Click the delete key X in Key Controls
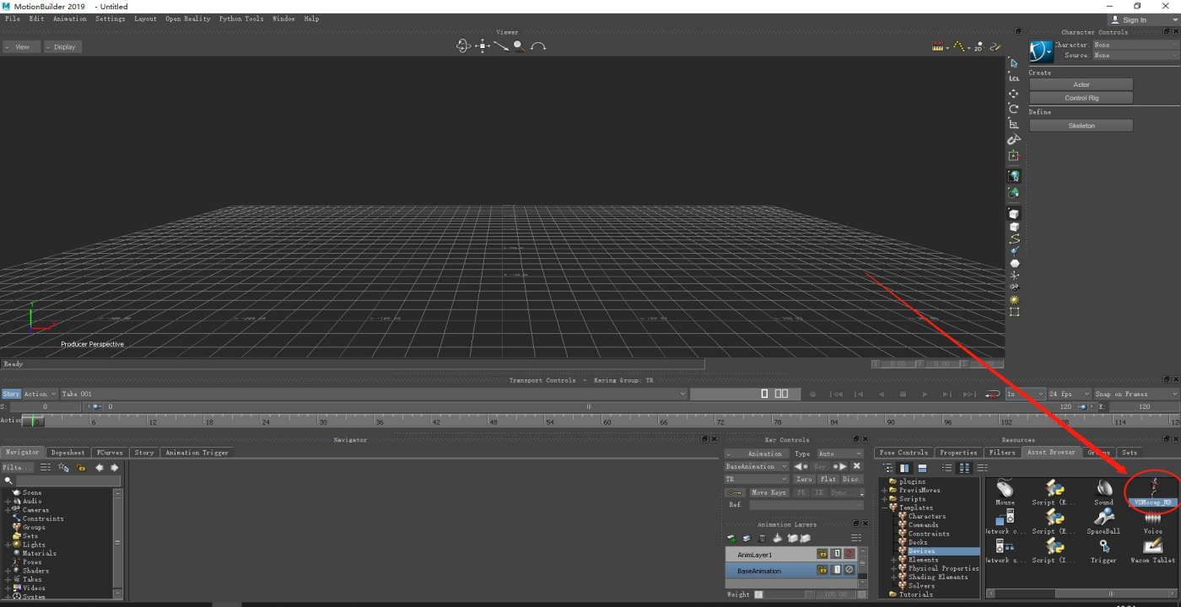Image resolution: width=1181 pixels, height=607 pixels. pyautogui.click(x=857, y=466)
